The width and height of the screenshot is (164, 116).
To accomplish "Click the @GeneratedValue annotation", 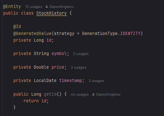I will (32, 33).
